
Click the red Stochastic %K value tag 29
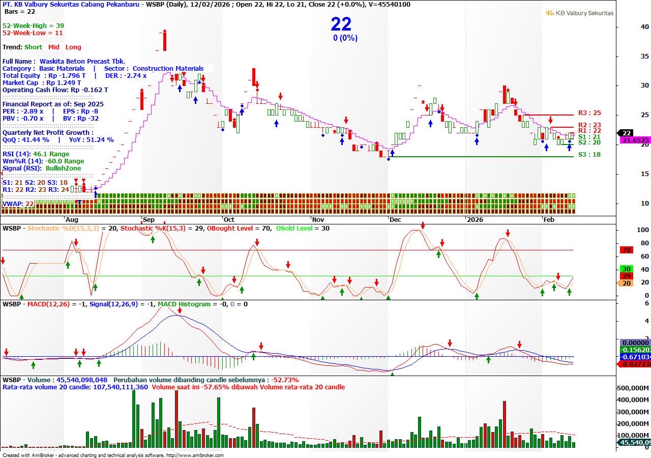coord(627,276)
